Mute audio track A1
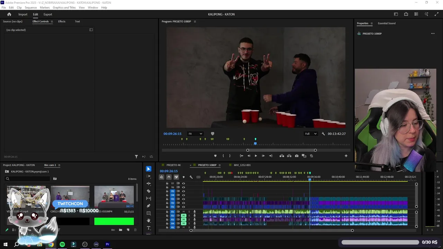 point(184,212)
